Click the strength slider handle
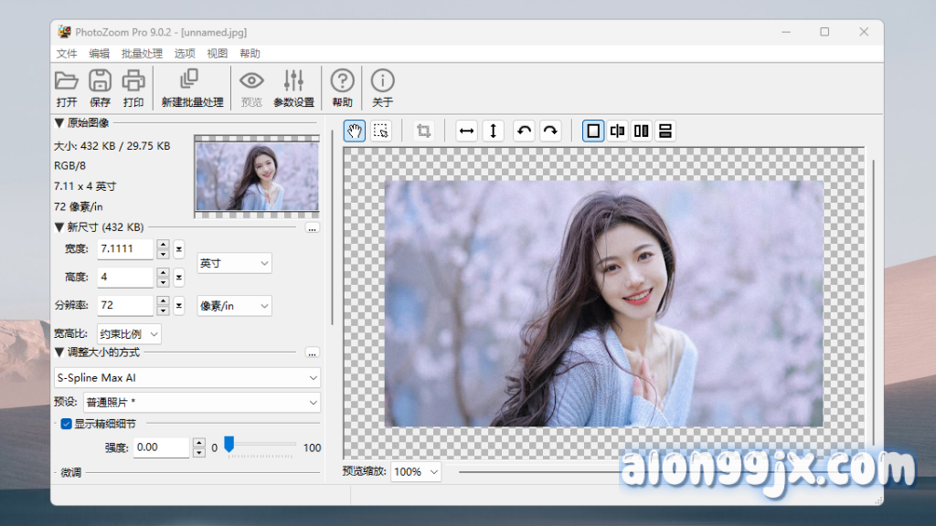936x526 pixels. pyautogui.click(x=229, y=445)
